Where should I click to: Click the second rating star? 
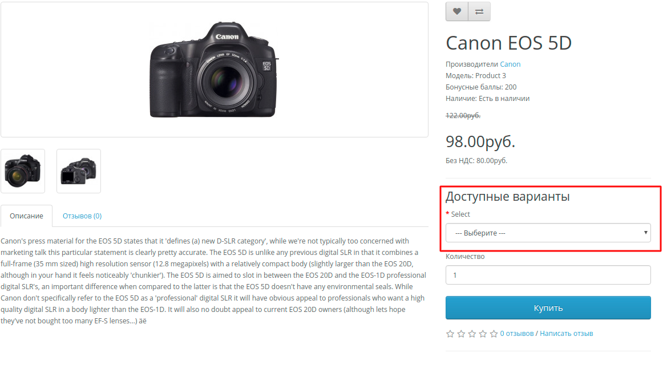tap(461, 334)
